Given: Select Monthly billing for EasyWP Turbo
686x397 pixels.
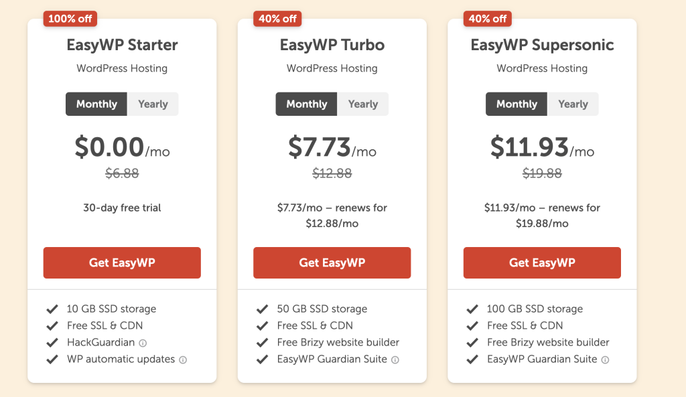Looking at the screenshot, I should tap(307, 104).
